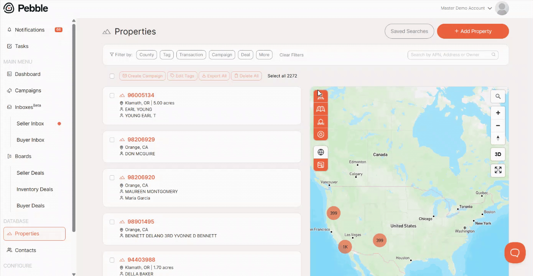Screen dimensions: 533x276
Task: Check property 98206929 checkbox
Action: click(112, 140)
